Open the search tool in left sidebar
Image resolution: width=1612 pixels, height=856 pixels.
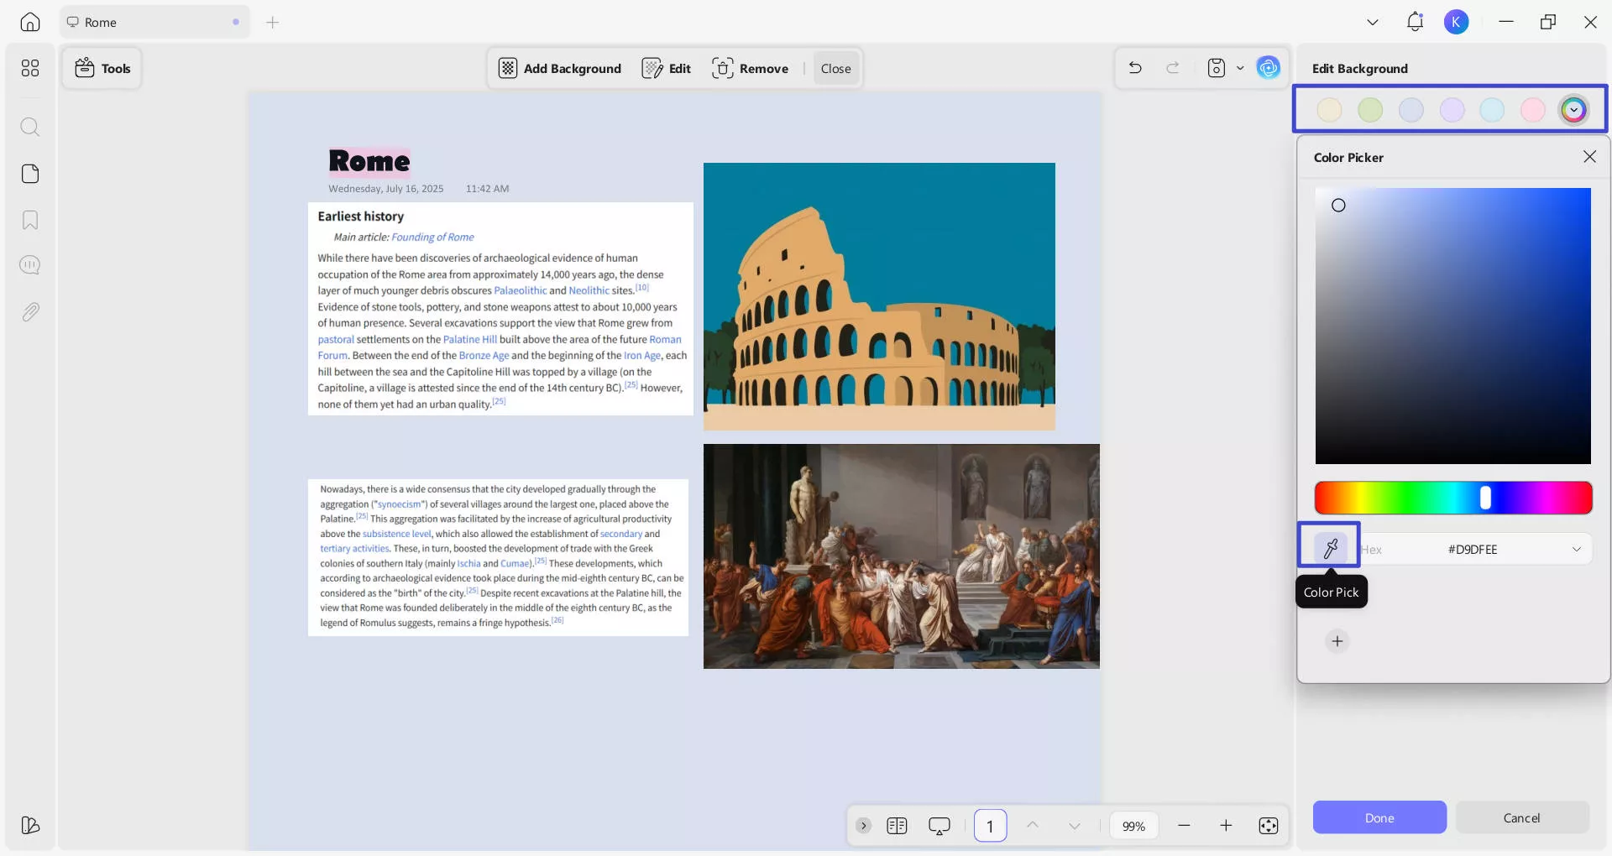[x=30, y=127]
